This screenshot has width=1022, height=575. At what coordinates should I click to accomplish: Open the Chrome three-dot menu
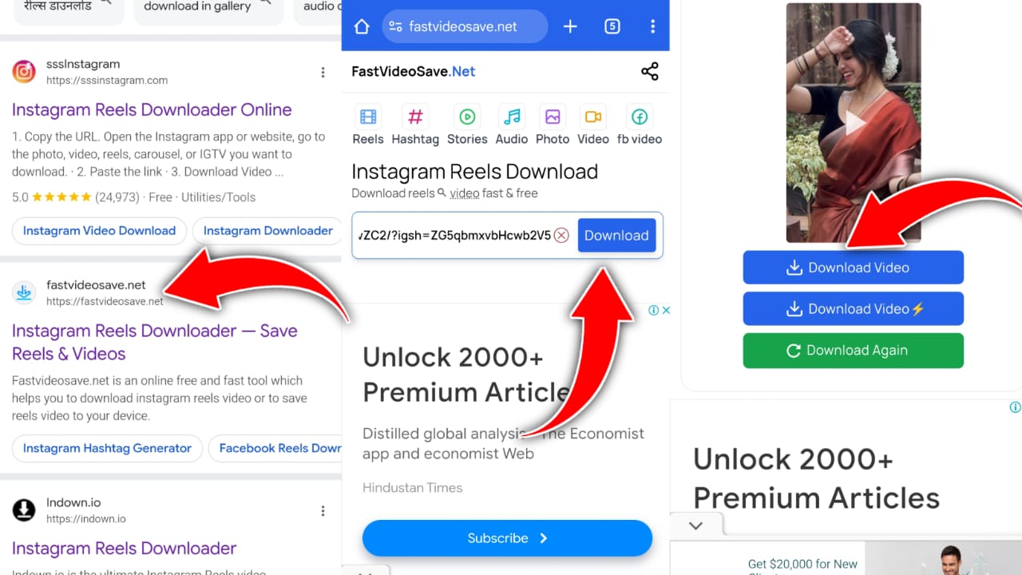[x=652, y=26]
